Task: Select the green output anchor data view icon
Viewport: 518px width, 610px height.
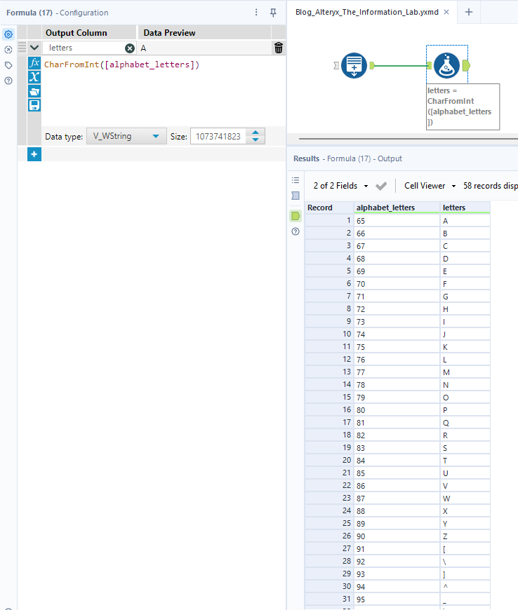Action: pos(295,216)
